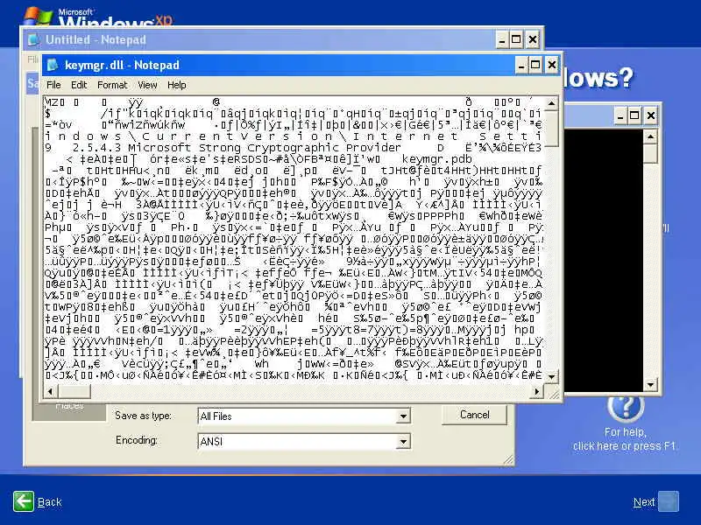
Task: Close the black console window at right
Action: tap(651, 116)
